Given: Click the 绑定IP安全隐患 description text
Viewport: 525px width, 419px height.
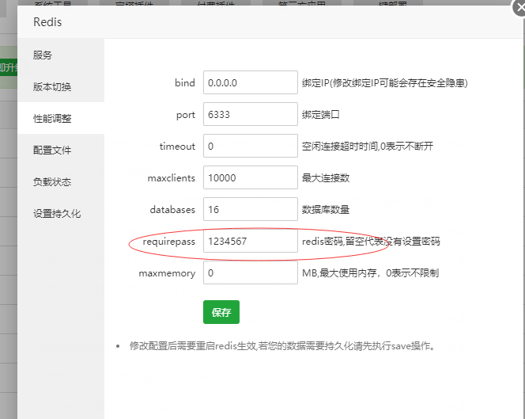Looking at the screenshot, I should pos(385,83).
